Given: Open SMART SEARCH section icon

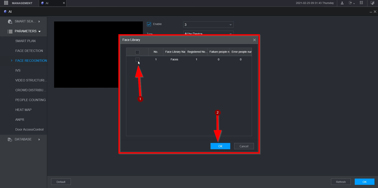Looking at the screenshot, I should pos(10,22).
